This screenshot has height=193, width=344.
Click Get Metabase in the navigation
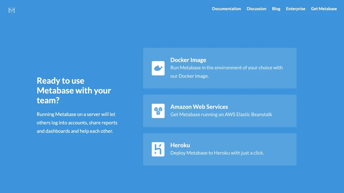(324, 9)
